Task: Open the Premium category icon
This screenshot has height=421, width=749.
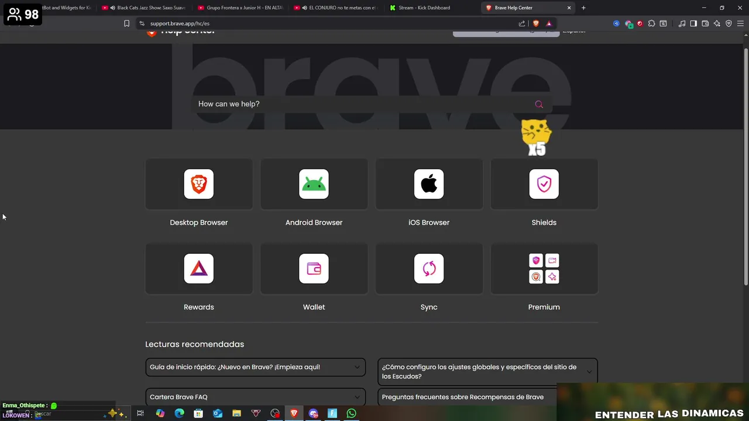Action: coord(544,268)
